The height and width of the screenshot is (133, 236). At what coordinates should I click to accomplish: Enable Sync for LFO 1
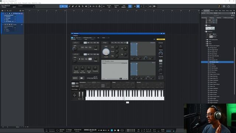coord(83,47)
